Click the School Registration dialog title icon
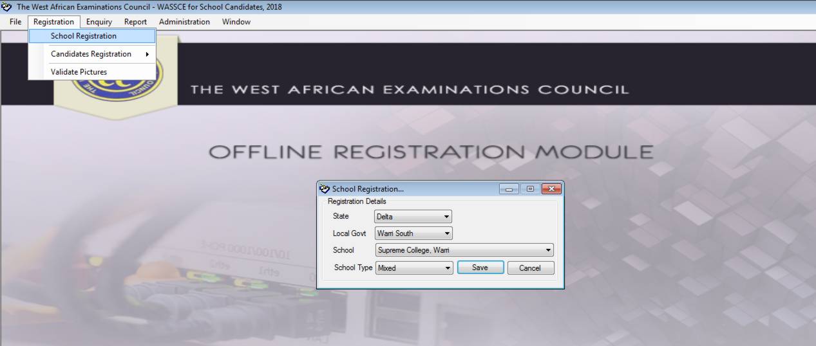 click(x=325, y=189)
